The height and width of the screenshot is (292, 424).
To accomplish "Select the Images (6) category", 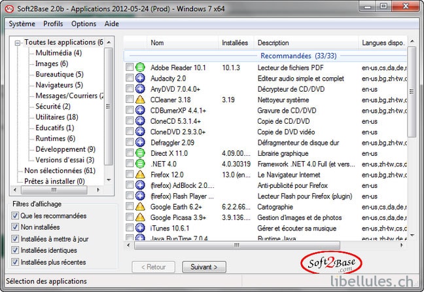I will point(52,64).
